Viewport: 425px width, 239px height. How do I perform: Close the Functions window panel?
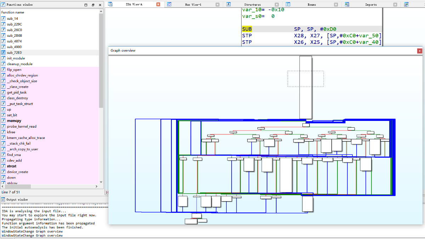(x=100, y=5)
